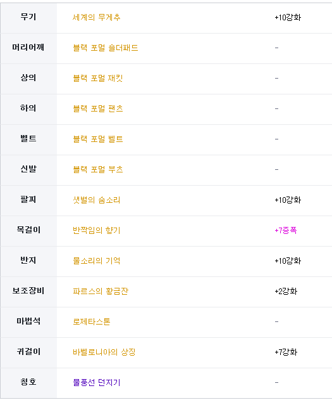The width and height of the screenshot is (332, 400).
Task: Click the 머리어깨 slot label
Action: point(28,48)
